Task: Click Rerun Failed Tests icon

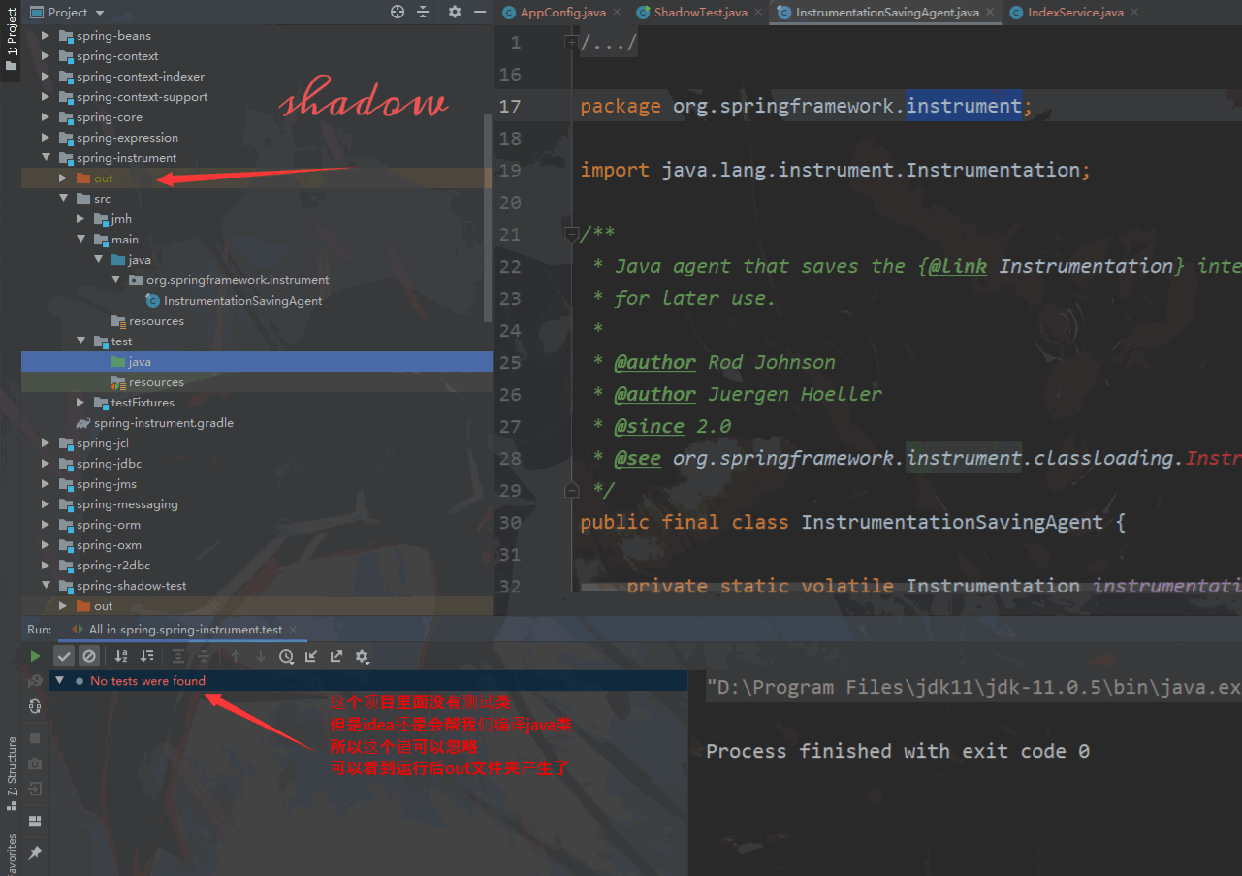Action: pos(36,681)
